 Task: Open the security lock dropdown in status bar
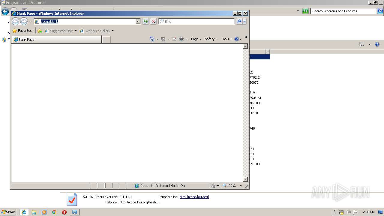(215, 186)
